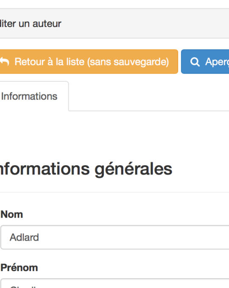Click the Nom field label
This screenshot has width=229, height=288.
pyautogui.click(x=12, y=214)
